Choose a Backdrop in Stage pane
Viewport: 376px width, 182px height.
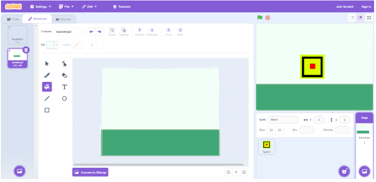click(x=364, y=171)
